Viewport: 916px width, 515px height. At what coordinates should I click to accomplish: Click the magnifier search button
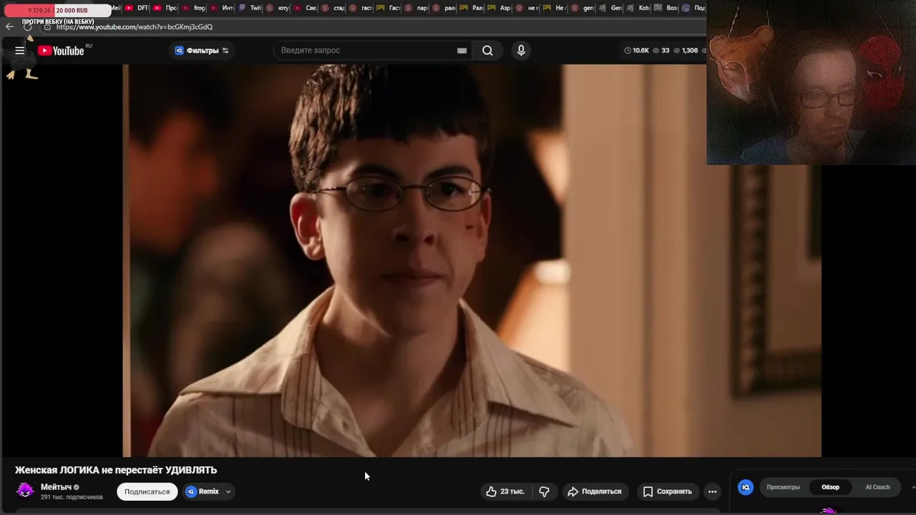[487, 50]
